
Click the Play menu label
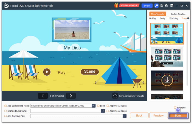[x=61, y=73]
